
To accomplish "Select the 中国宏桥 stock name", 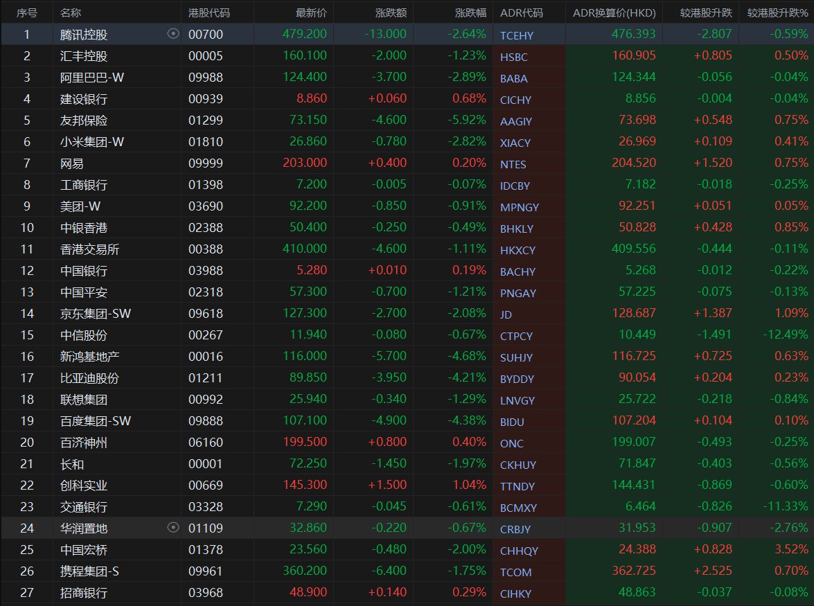I will click(x=84, y=550).
